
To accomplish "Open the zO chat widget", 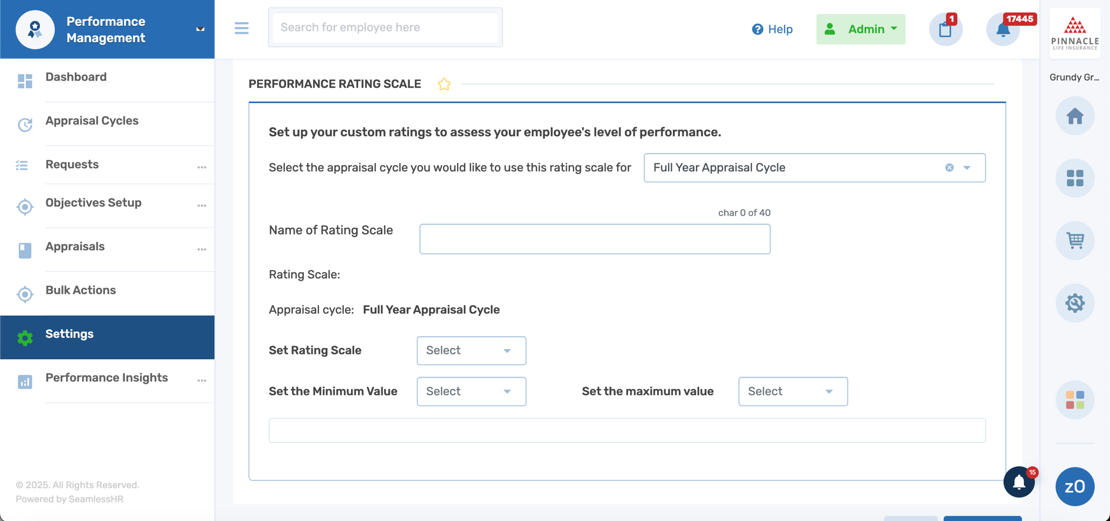I will (x=1075, y=487).
